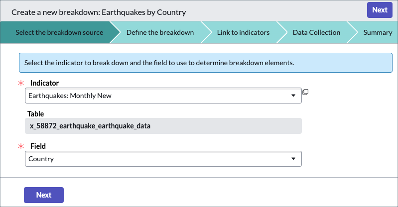The height and width of the screenshot is (207, 398).
Task: Click the Table label text
Action: point(35,113)
